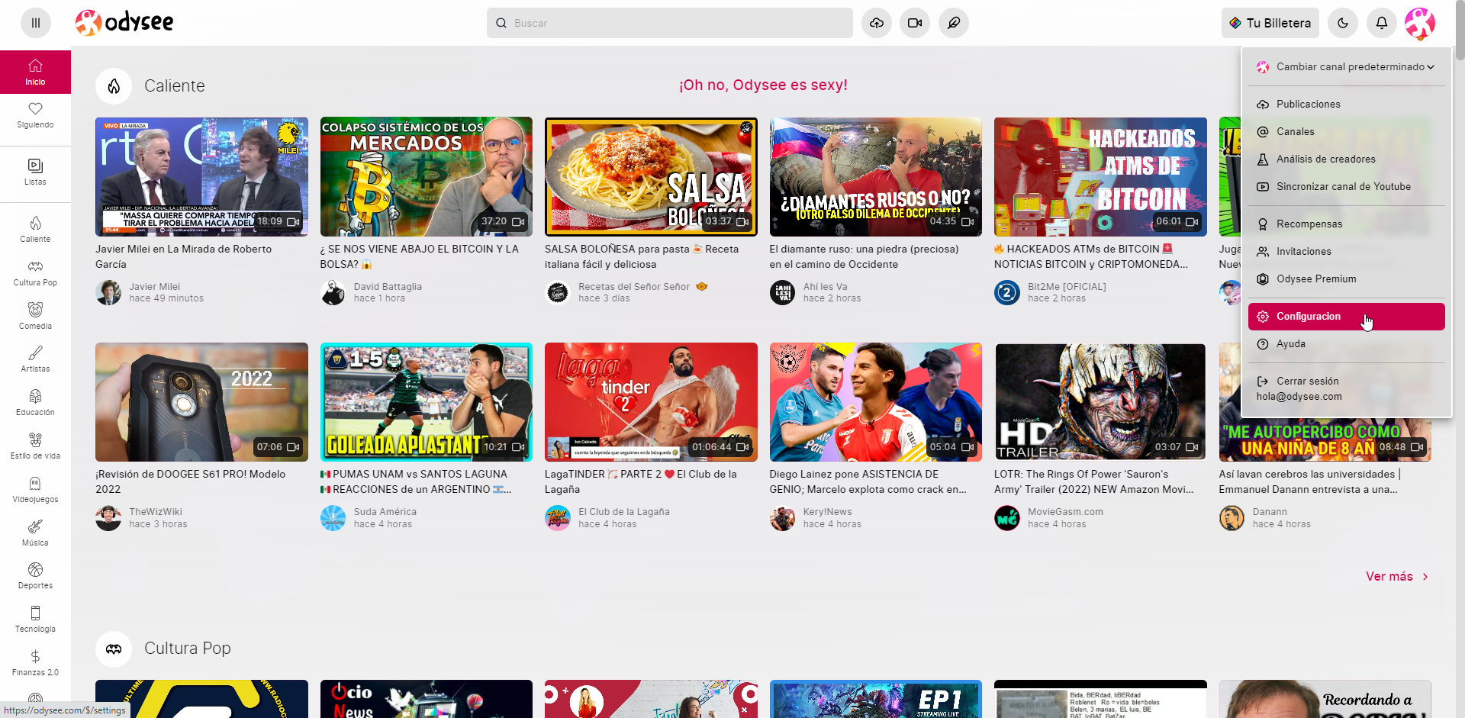This screenshot has height=718, width=1465.
Task: Open Deportes category in sidebar
Action: [35, 576]
